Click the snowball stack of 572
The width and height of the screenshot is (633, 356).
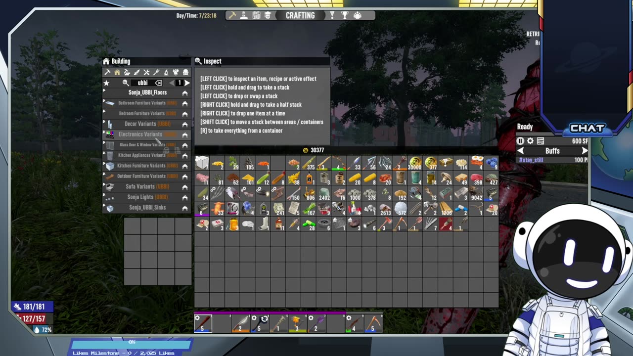(x=400, y=209)
